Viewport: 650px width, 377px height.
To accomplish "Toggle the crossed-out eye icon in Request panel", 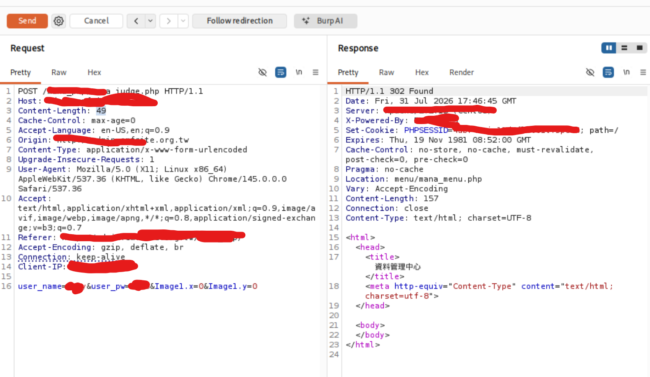I will coord(262,72).
